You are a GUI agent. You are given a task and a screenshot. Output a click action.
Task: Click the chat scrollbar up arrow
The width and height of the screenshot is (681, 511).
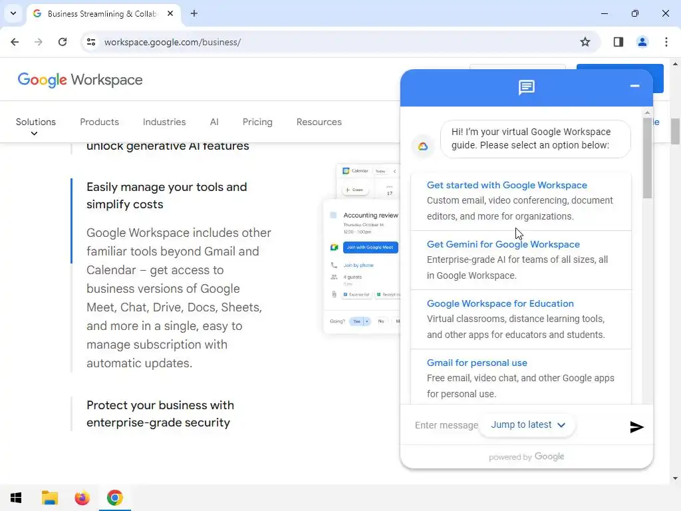[647, 112]
